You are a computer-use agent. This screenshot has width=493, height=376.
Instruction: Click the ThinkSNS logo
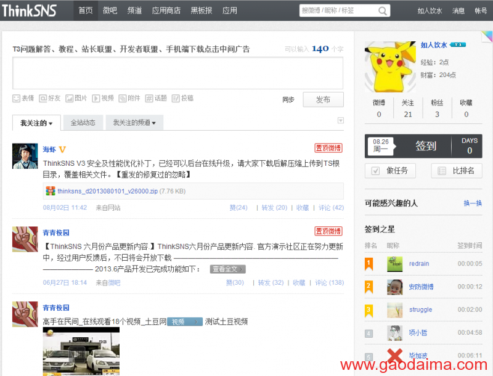click(x=29, y=10)
